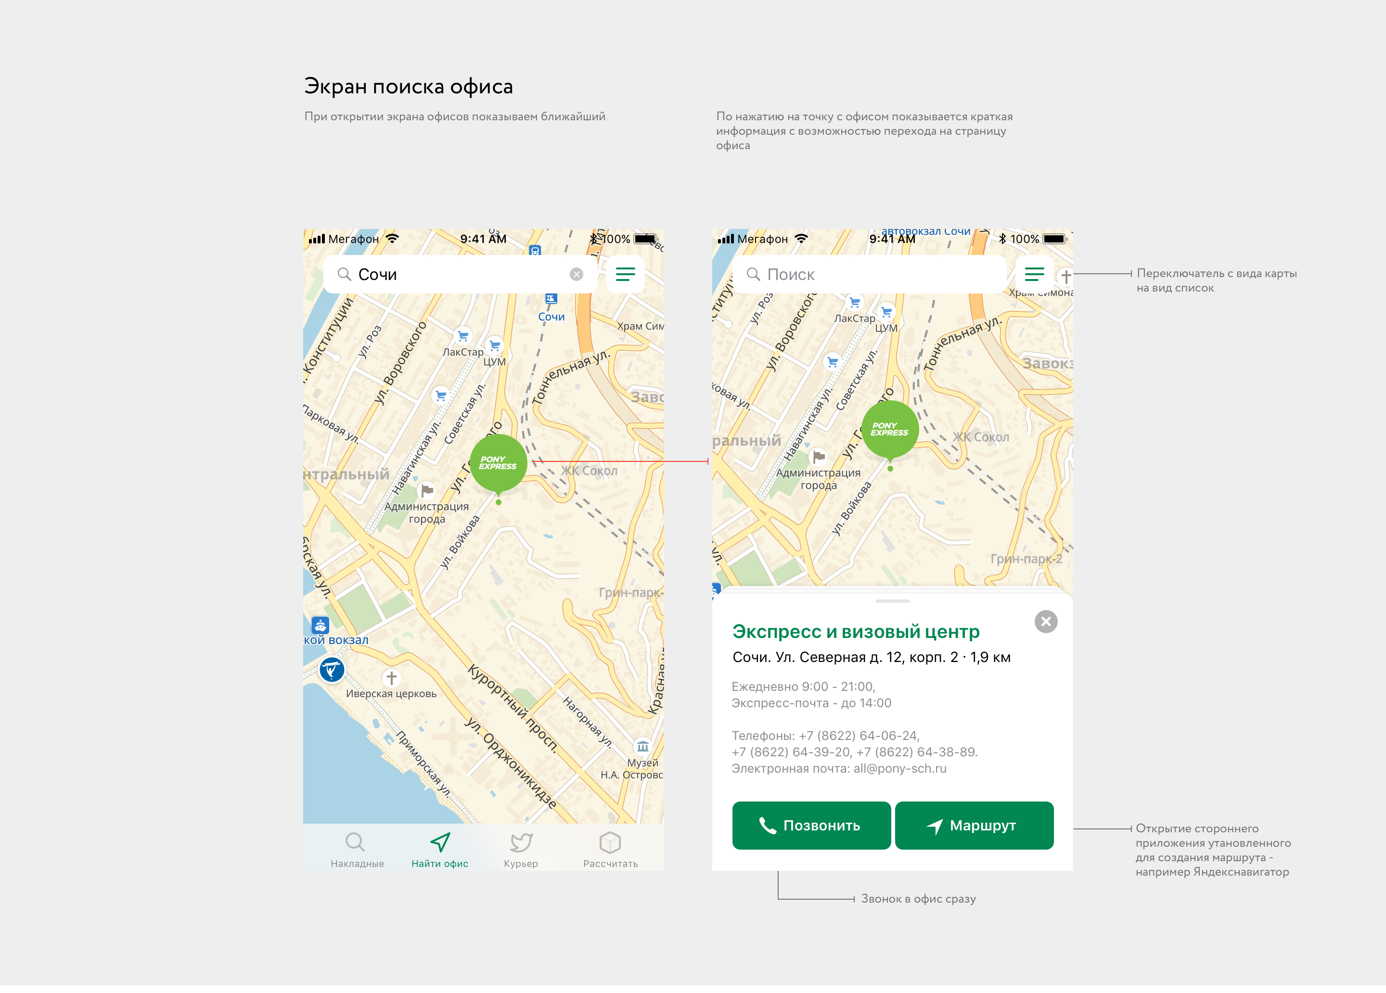Tap the sea port ferry icon
This screenshot has height=993, width=1386.
(320, 625)
